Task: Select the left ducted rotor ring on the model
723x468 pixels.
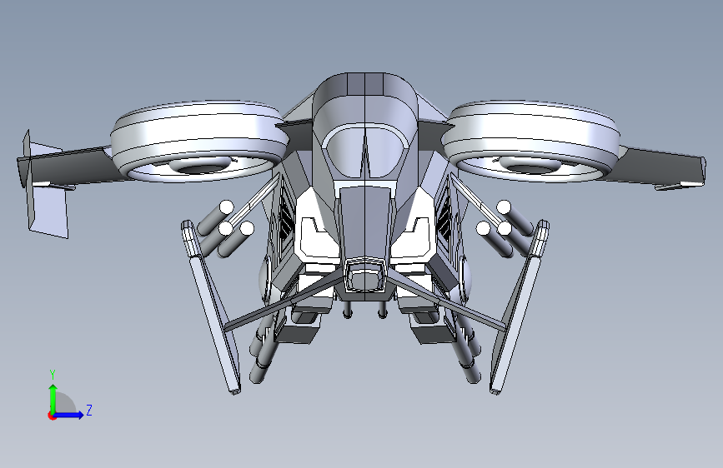Action: (x=199, y=141)
